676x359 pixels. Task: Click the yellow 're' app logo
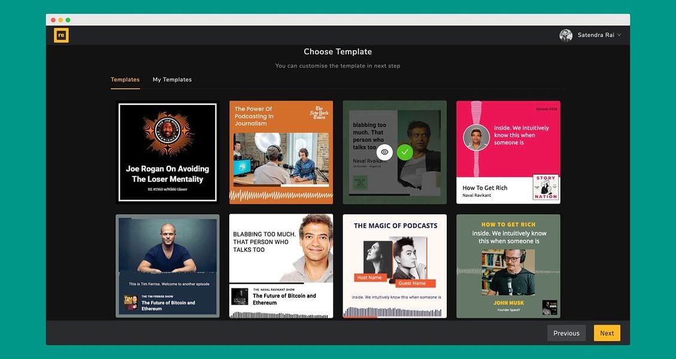click(x=61, y=35)
